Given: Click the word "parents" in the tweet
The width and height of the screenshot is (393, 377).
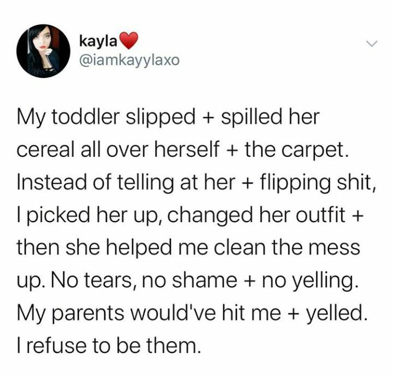Looking at the screenshot, I should coord(88,314).
